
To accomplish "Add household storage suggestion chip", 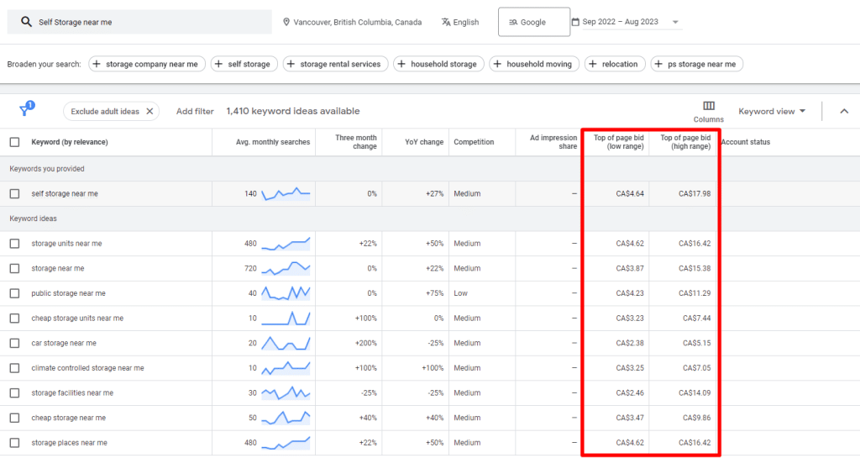I will point(438,64).
